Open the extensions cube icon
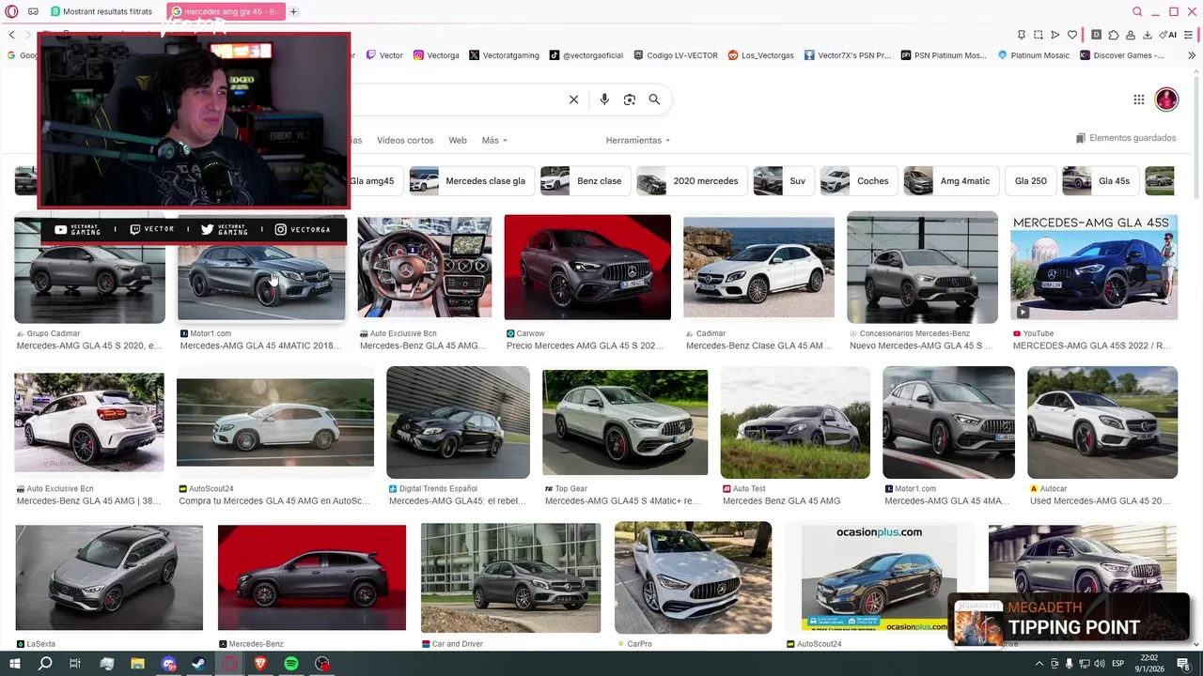The image size is (1203, 676). pos(1114,35)
